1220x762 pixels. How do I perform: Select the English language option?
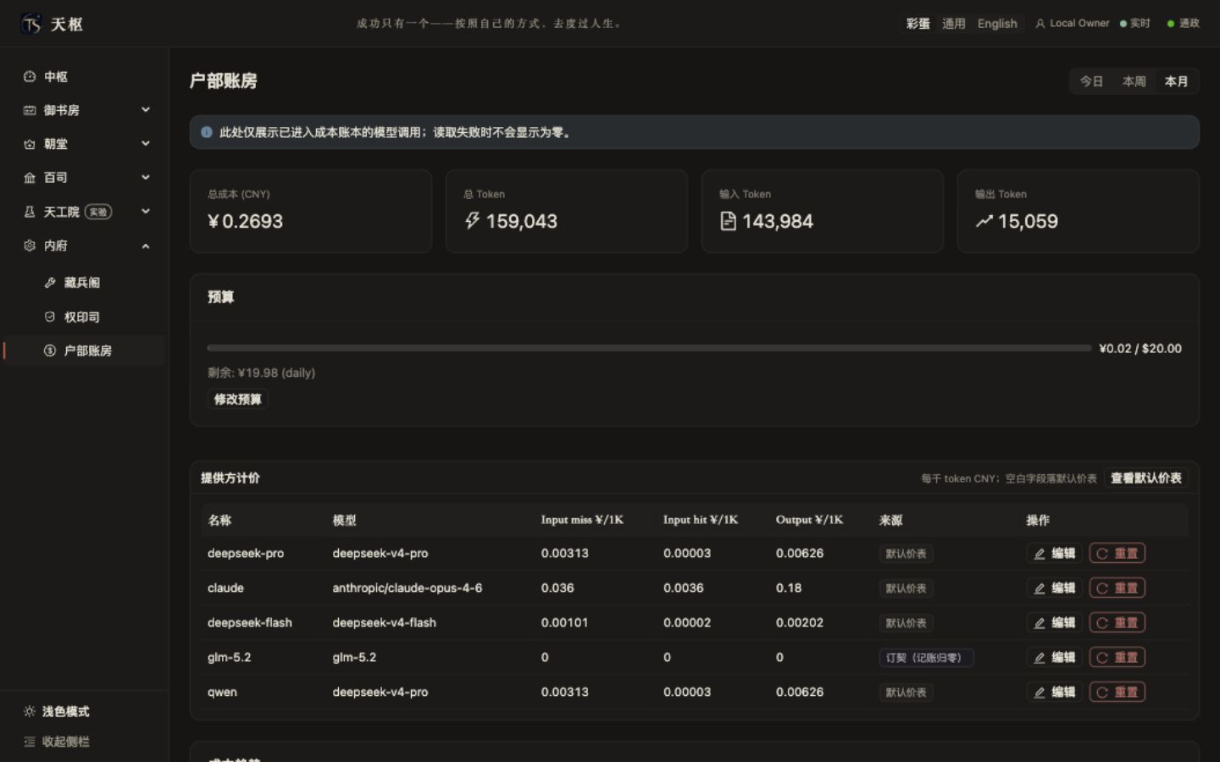(x=997, y=24)
